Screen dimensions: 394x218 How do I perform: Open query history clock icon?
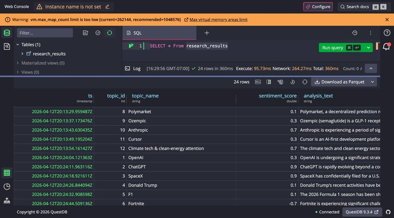354,33
